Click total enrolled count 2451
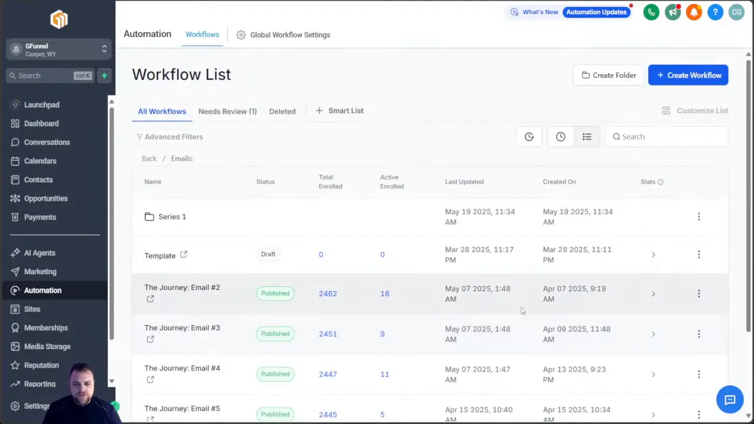The width and height of the screenshot is (754, 424). 328,334
